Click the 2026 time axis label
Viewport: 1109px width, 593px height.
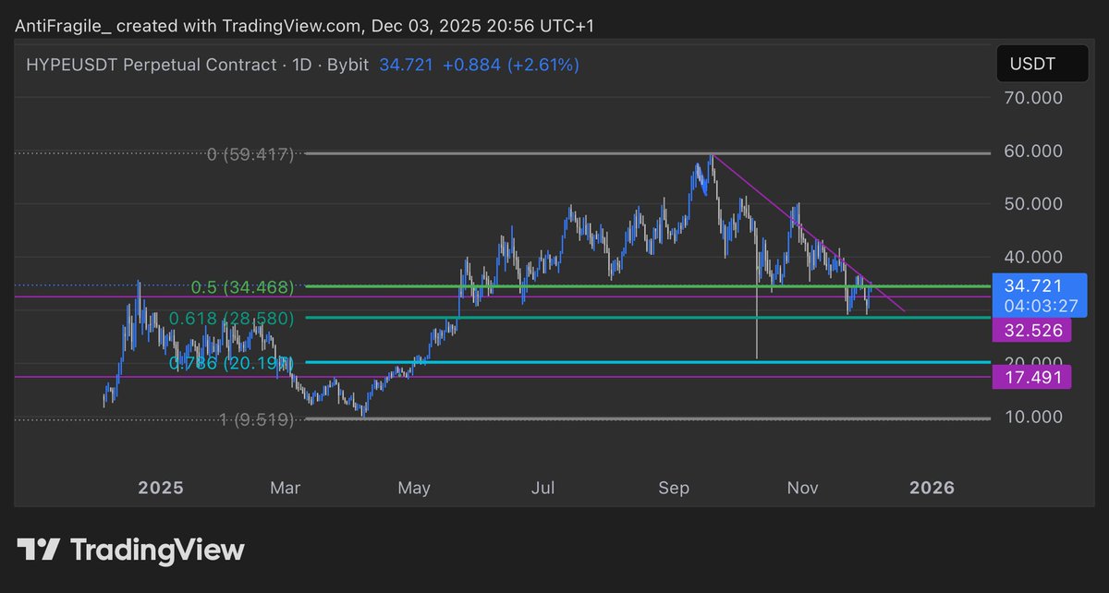932,487
